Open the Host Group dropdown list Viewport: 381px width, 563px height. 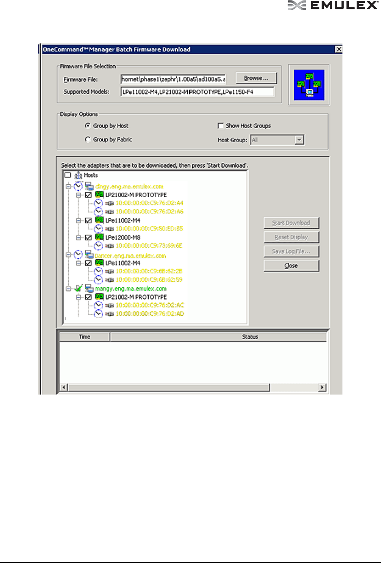pyautogui.click(x=299, y=140)
